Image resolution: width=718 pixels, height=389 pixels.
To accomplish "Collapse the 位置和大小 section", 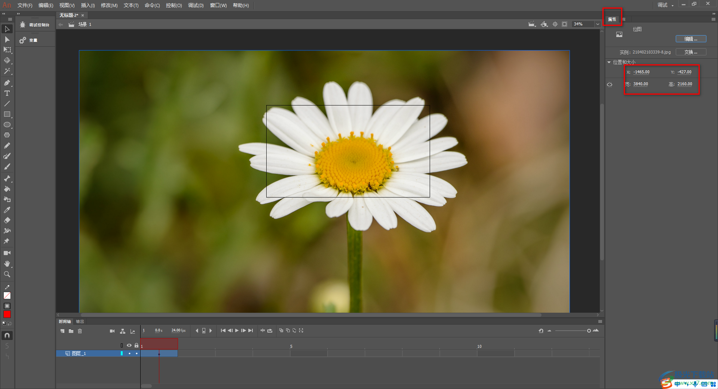I will point(609,62).
